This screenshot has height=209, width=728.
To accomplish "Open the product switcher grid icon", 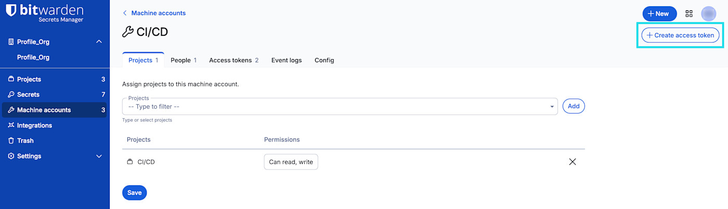I will [689, 14].
